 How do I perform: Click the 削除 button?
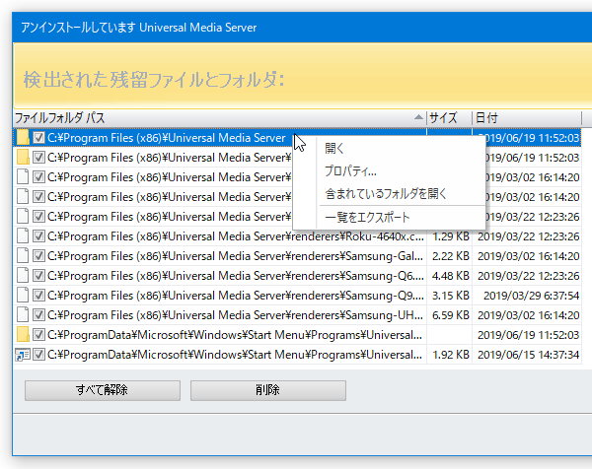tap(268, 390)
